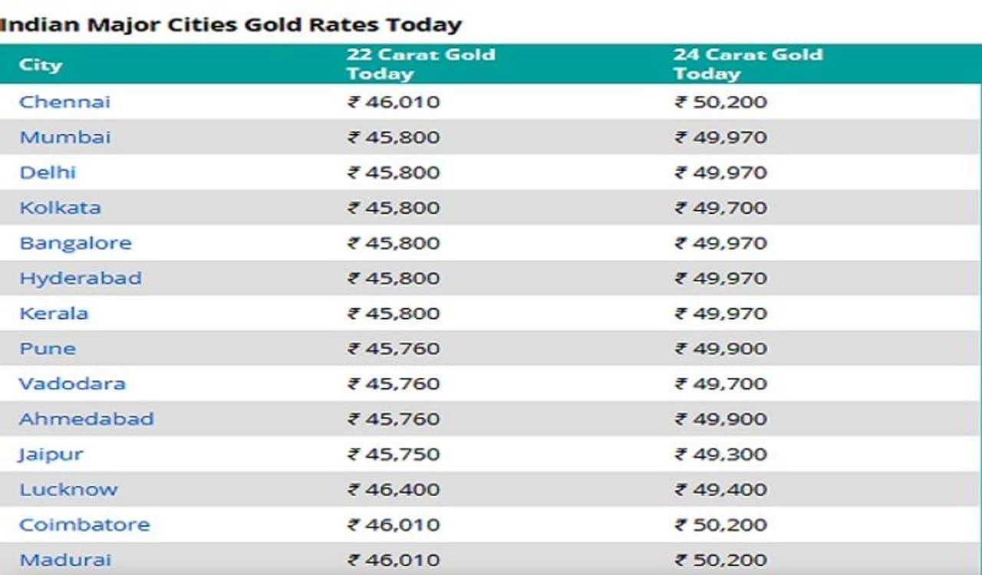The height and width of the screenshot is (575, 982).
Task: Select the Pune city link
Action: click(48, 349)
